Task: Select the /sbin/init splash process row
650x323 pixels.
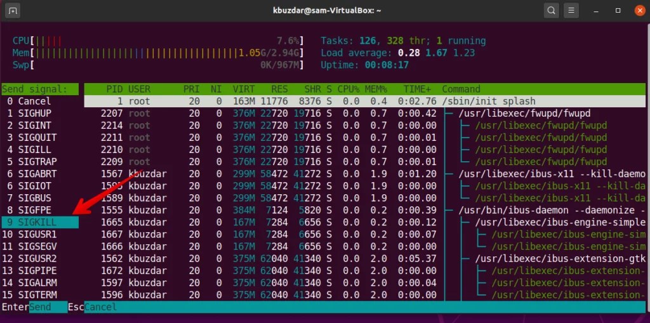Action: coord(365,101)
